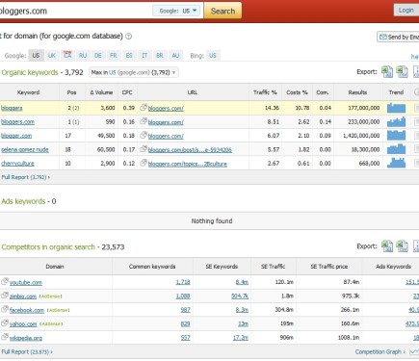This screenshot has width=419, height=361.
Task: Switch to the AU Google database tab
Action: 175,56
